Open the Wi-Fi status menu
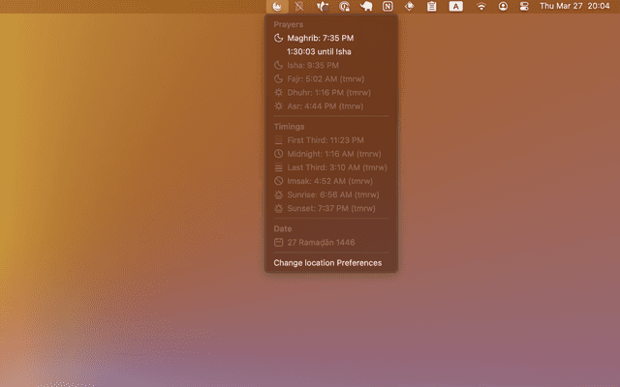 coord(481,7)
